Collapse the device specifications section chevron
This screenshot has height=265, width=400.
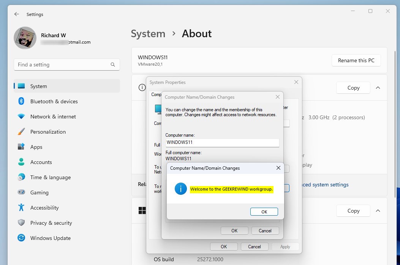378,88
